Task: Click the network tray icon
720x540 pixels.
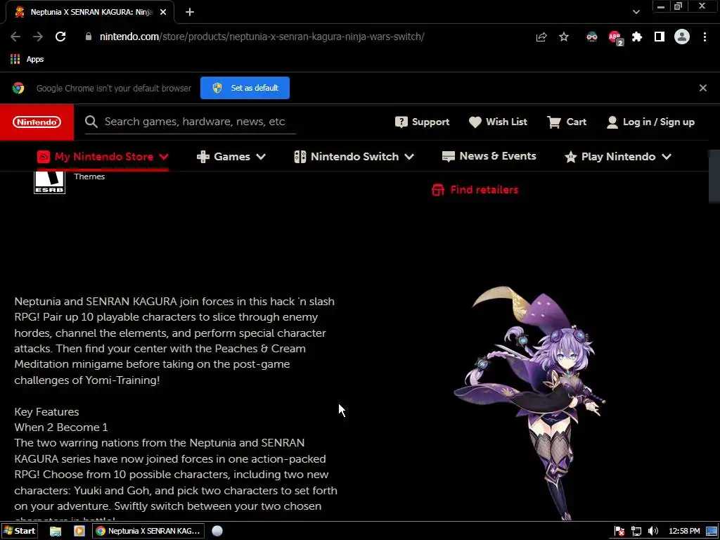Action: (636, 532)
